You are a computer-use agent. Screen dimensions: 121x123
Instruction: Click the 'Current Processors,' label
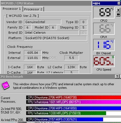pyautogui.click(x=8, y=100)
